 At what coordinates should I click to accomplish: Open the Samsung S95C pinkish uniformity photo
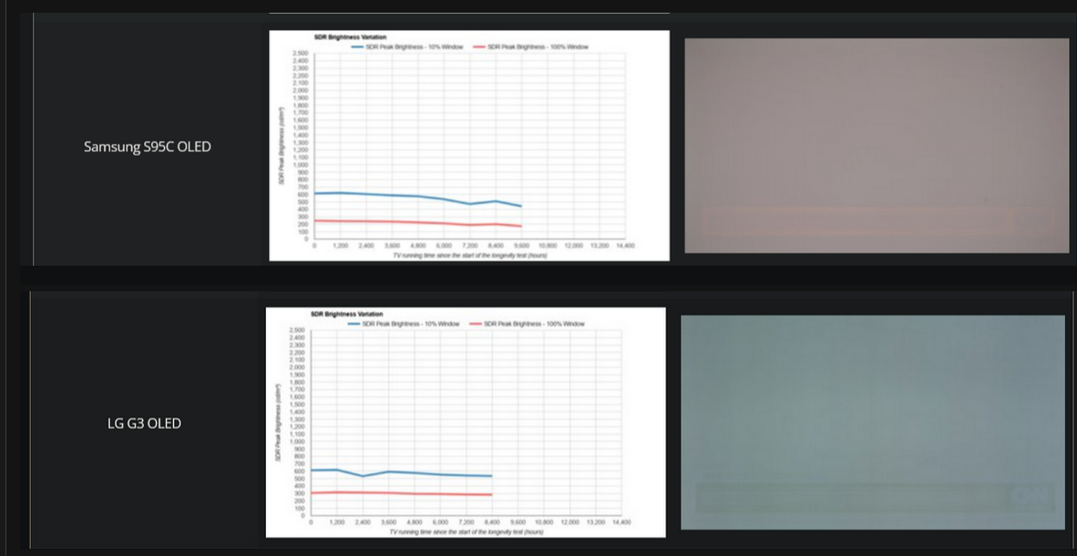click(x=877, y=146)
